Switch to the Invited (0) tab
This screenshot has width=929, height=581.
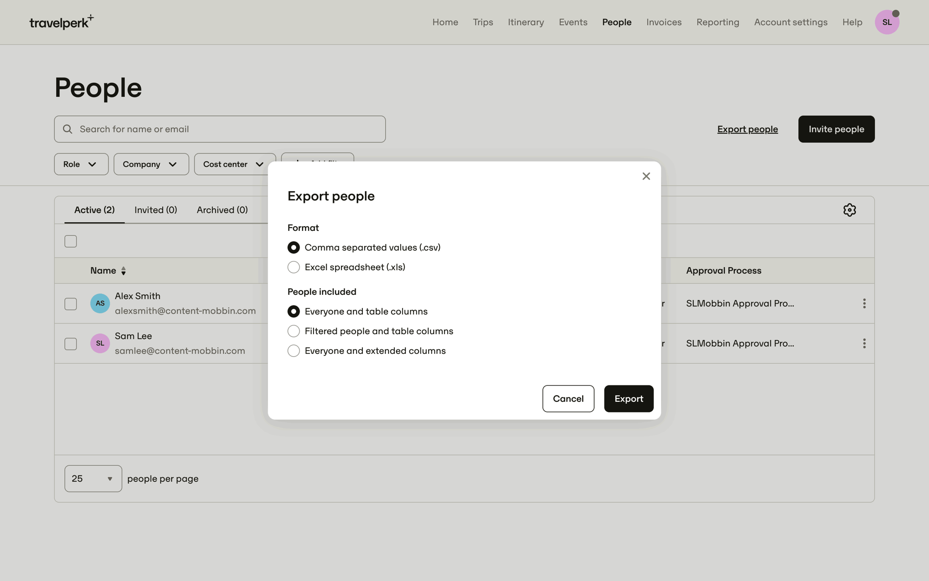[x=156, y=210]
